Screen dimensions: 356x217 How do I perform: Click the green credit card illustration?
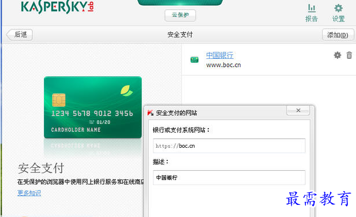point(93,107)
